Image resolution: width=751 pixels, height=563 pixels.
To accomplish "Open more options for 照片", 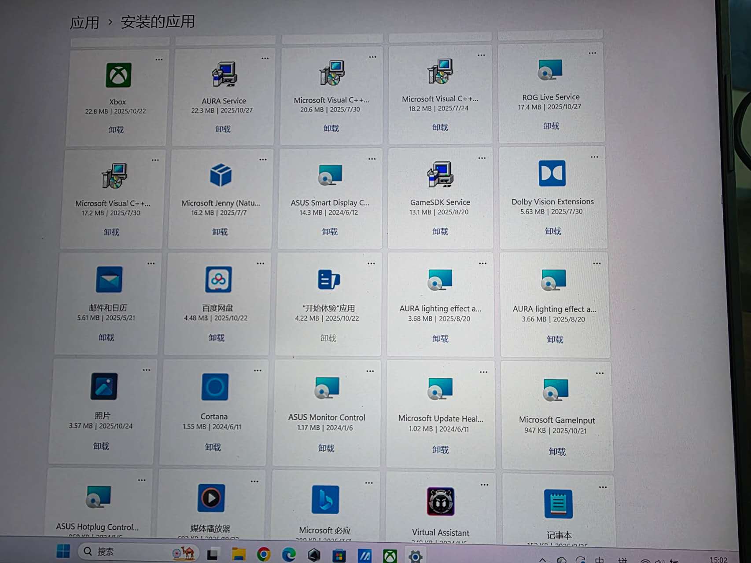I will 146,370.
